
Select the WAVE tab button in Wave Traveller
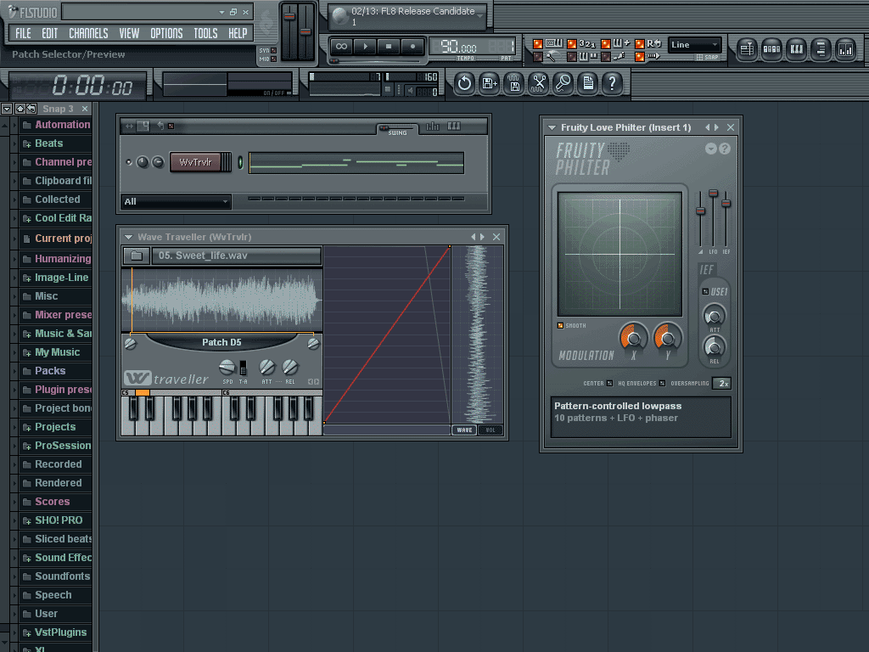click(464, 430)
